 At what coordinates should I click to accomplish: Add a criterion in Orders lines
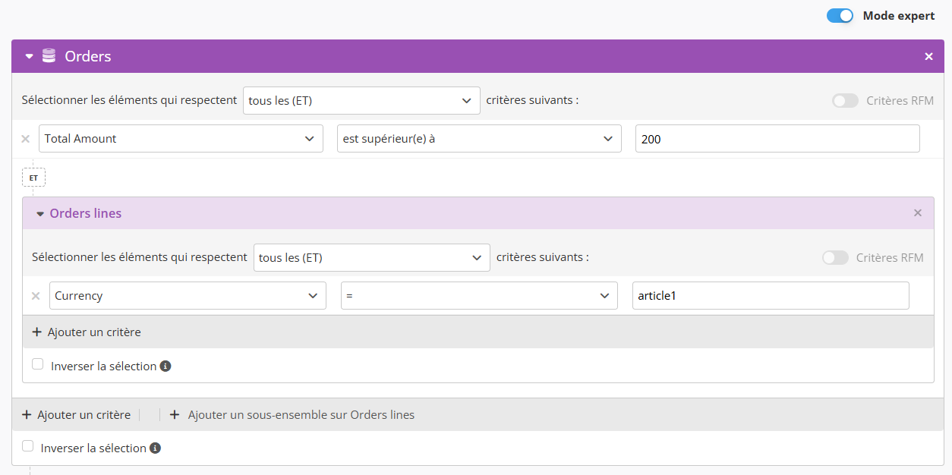click(87, 332)
